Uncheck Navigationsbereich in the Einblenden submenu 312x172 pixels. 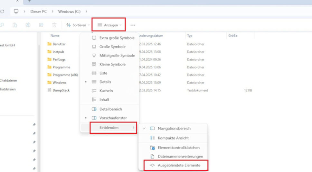[x=174, y=128]
